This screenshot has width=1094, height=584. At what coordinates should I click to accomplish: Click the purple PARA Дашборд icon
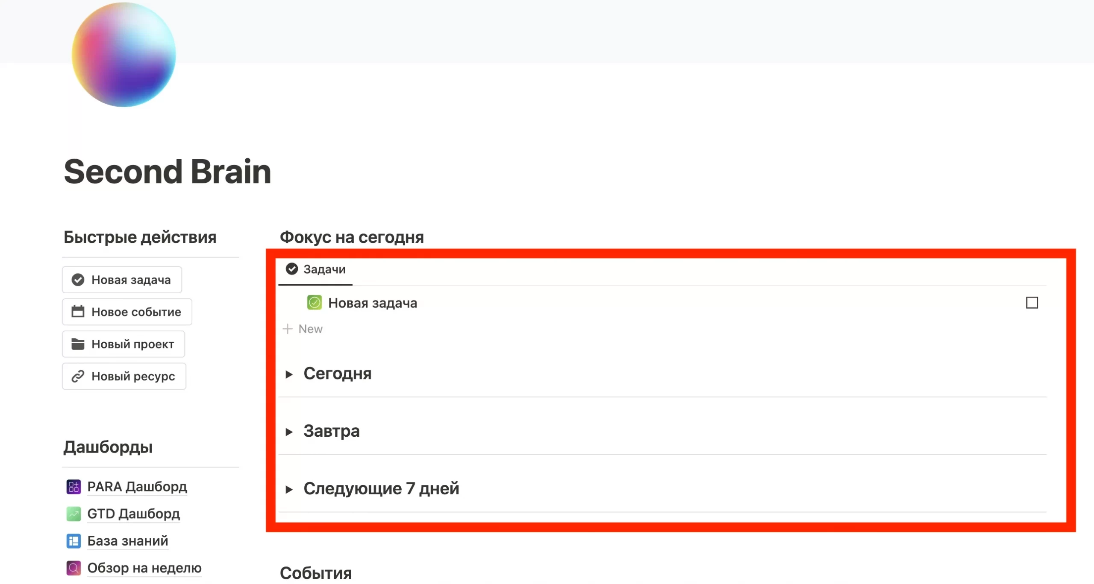[74, 487]
